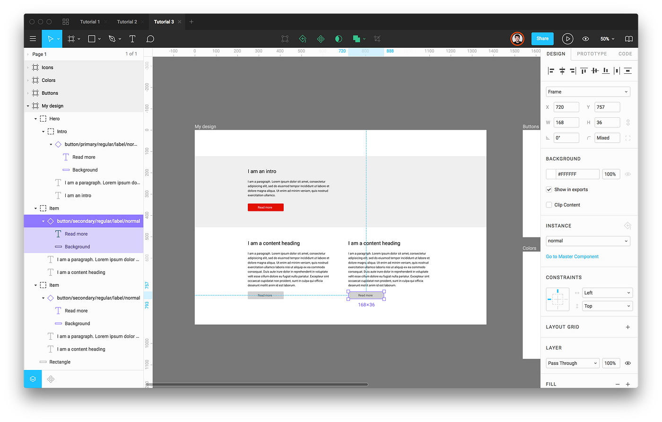The image size is (662, 422).
Task: Click Align horizontal centers icon
Action: coord(562,70)
